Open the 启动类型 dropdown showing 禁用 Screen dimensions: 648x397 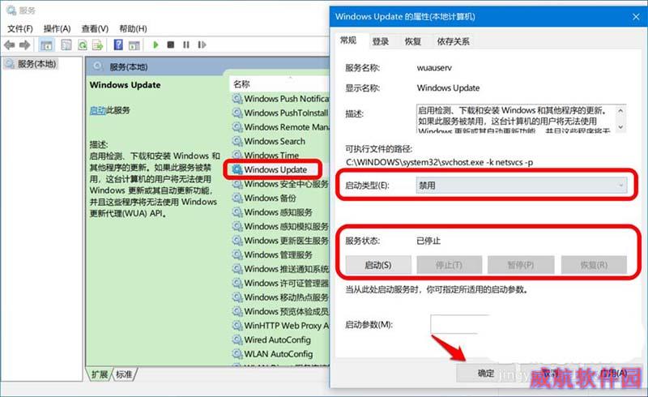click(522, 186)
